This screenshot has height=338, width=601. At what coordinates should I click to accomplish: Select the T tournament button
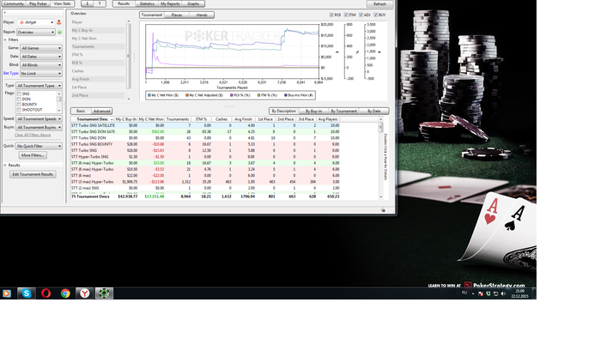[100, 3]
